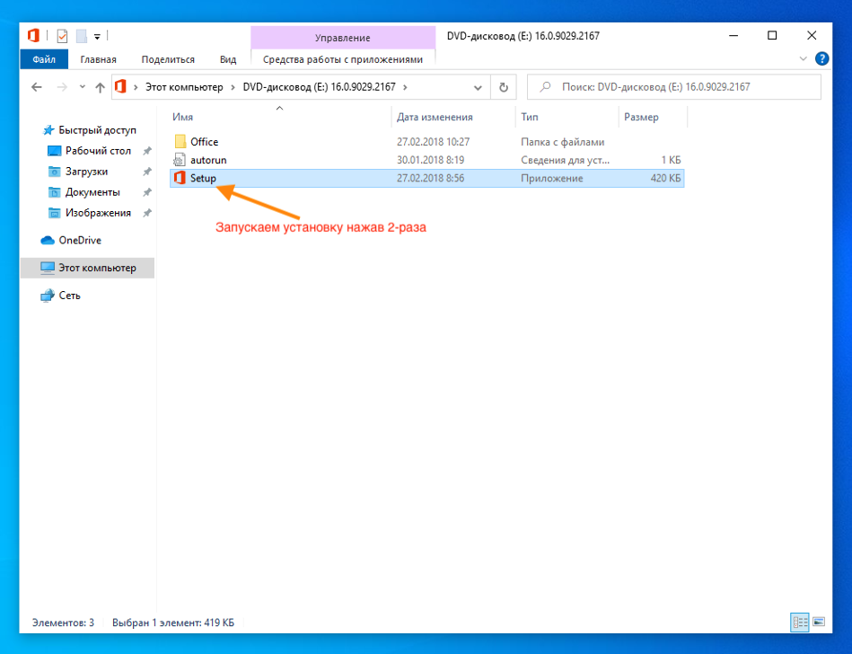Select the autorun file icon

(x=180, y=160)
